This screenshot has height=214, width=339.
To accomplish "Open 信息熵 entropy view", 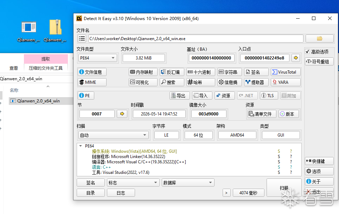I will coord(229,82).
